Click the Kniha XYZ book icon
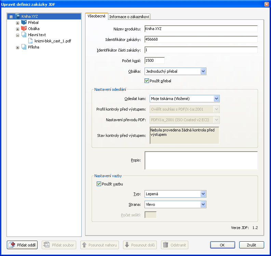 pos(17,16)
